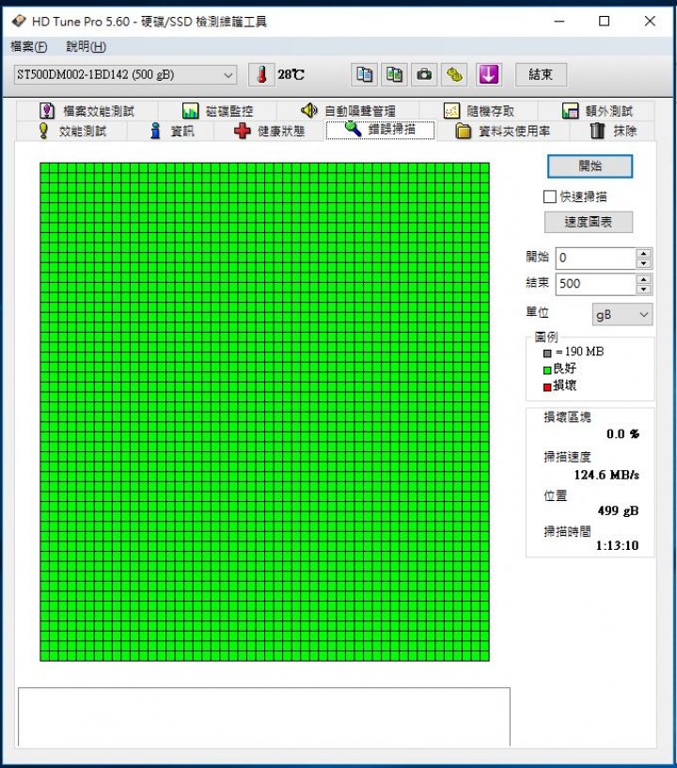This screenshot has width=677, height=768.
Task: Click the empty log box below grid
Action: pos(264,716)
